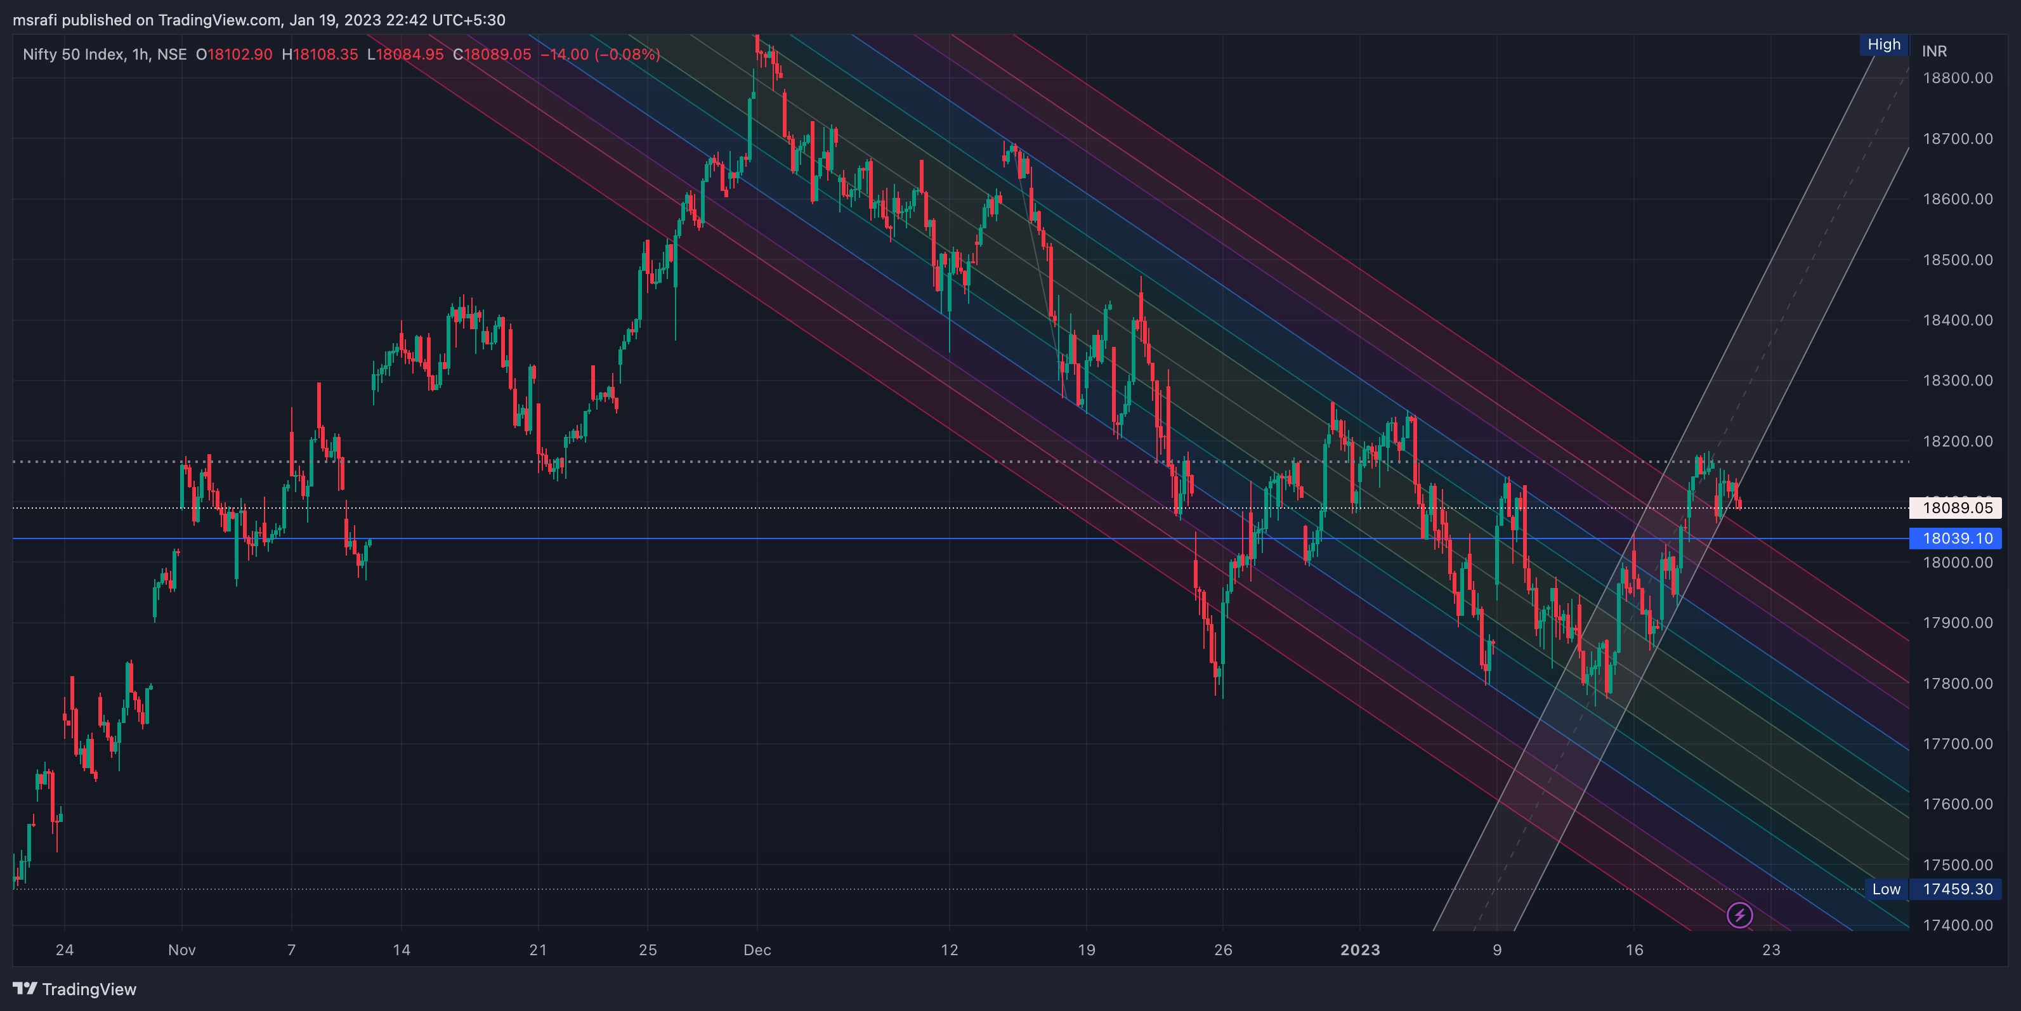Screen dimensions: 2021x1011
Task: Click the purple lightning bolt event icon
Action: (x=1739, y=915)
